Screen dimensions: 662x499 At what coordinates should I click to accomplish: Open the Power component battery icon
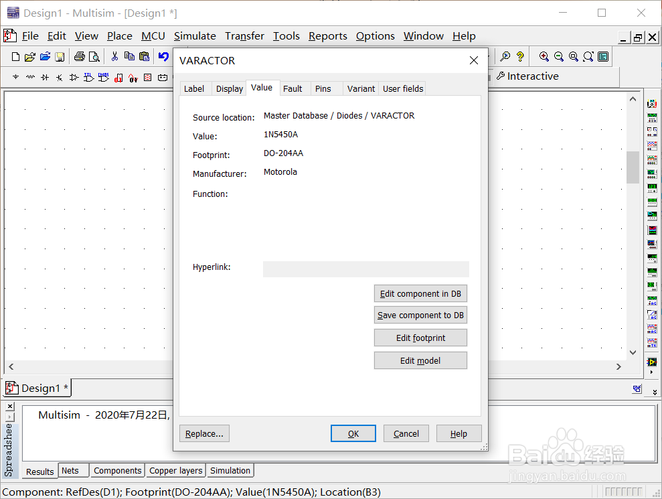163,77
